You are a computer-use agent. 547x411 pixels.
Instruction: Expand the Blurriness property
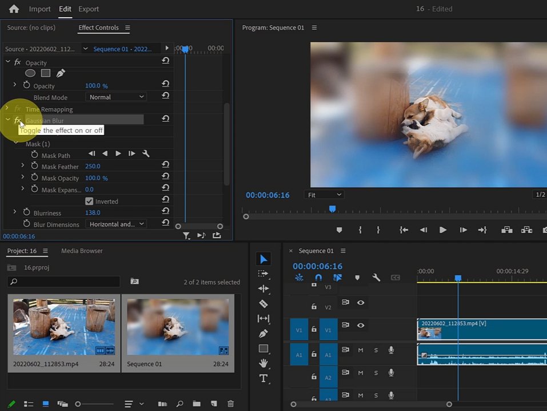click(x=15, y=211)
